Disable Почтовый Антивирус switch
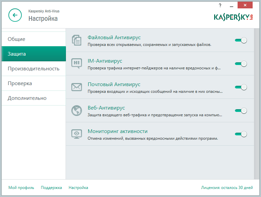Viewport: 261px width, 197px height. (x=241, y=87)
